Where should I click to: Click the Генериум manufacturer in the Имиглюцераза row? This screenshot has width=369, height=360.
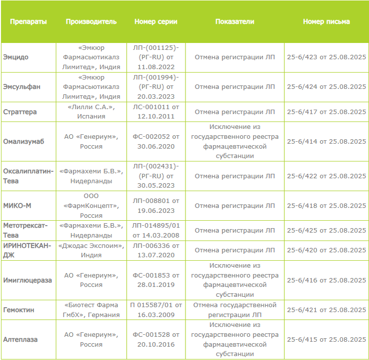tap(91, 280)
